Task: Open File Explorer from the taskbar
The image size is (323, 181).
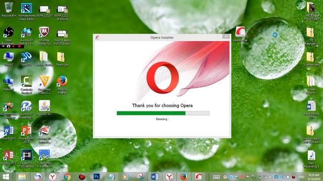Action: pos(22,176)
